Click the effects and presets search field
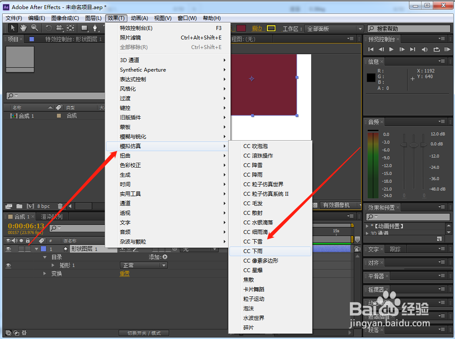Viewport: 455px width, 339px height. 408,217
